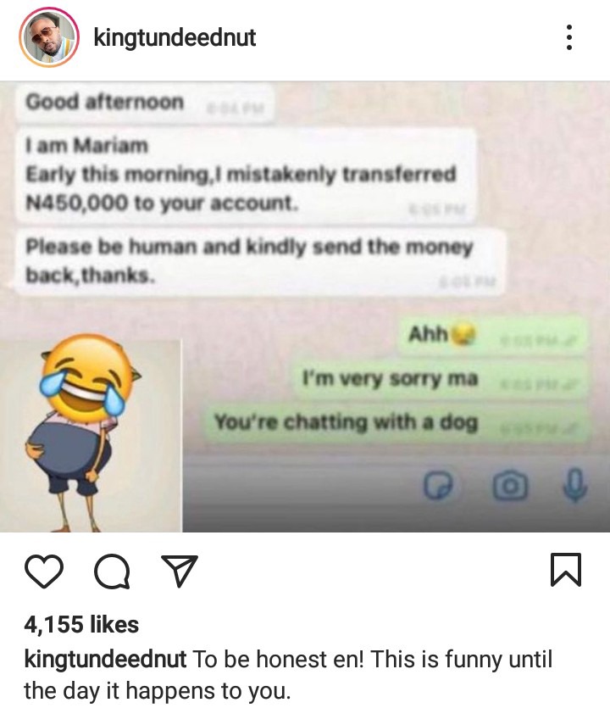Click the microphone icon in chat screenshot
Image resolution: width=610 pixels, height=708 pixels.
574,485
